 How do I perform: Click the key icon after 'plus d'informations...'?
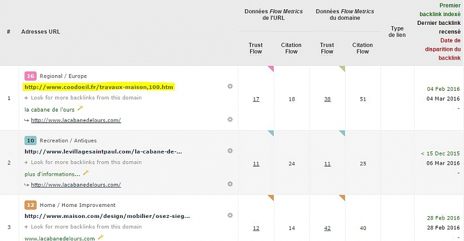(86, 173)
